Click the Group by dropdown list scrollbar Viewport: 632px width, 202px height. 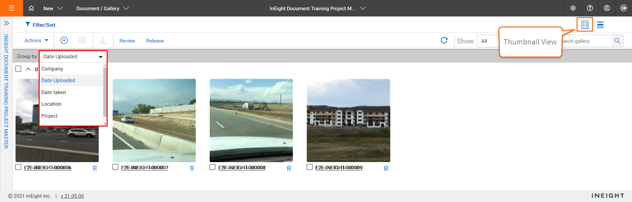[x=105, y=92]
